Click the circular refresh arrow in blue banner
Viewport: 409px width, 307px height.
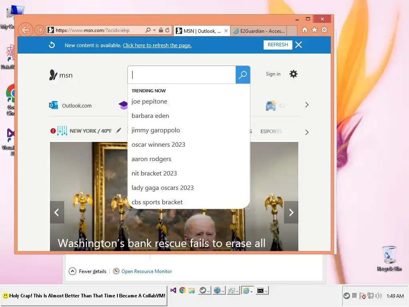(52, 45)
